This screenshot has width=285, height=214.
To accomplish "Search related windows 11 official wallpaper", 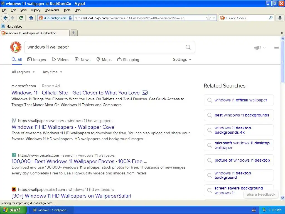I will click(x=239, y=100).
